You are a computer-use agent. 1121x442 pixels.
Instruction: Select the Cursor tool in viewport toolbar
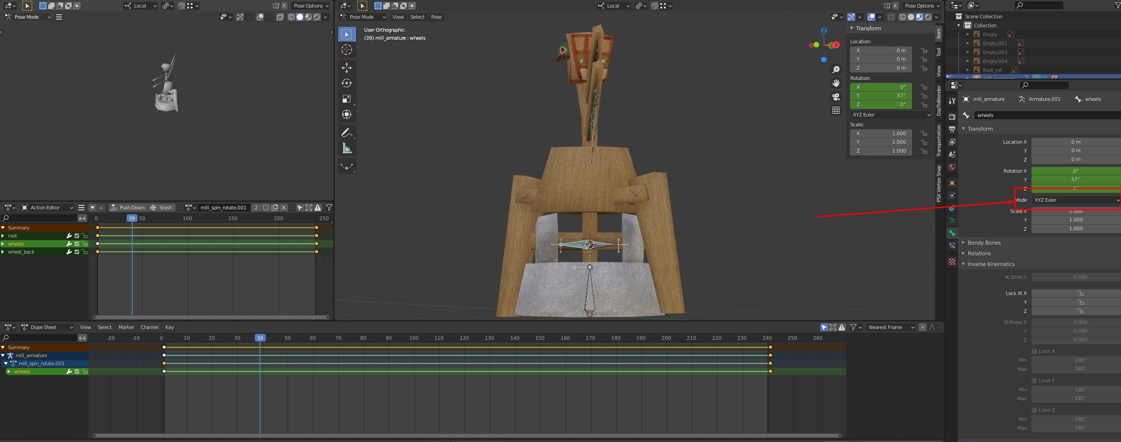click(347, 50)
